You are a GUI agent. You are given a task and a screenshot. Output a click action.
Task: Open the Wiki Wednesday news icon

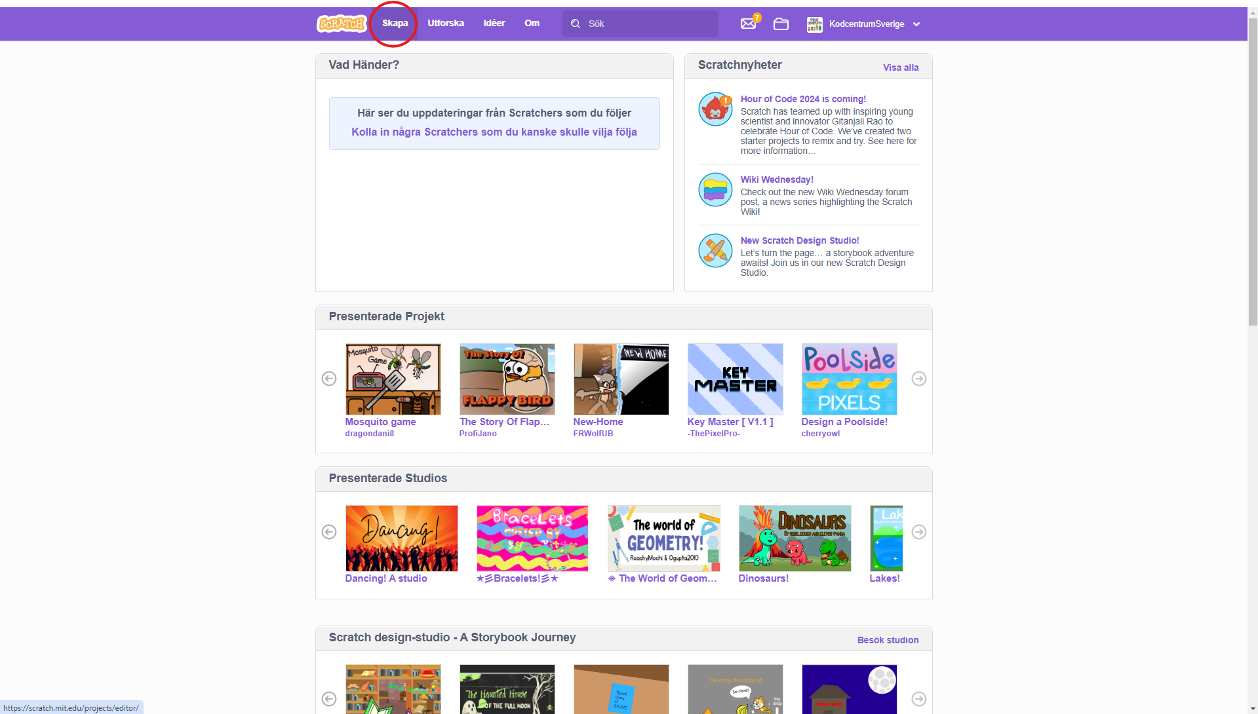tap(715, 189)
